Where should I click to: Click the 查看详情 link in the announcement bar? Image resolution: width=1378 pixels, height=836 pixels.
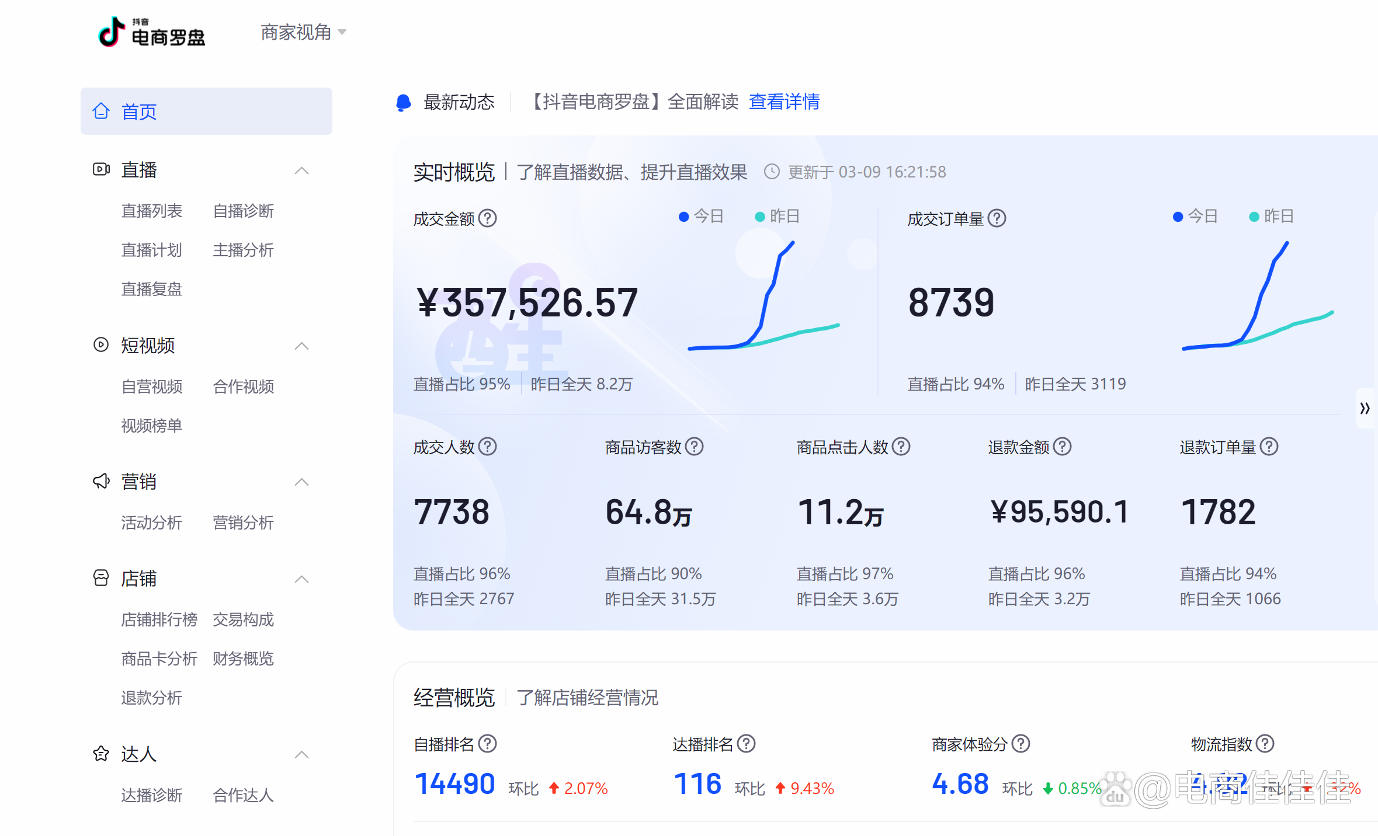(784, 102)
